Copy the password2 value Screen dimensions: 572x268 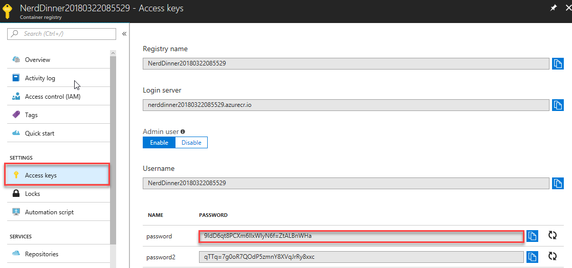point(533,257)
